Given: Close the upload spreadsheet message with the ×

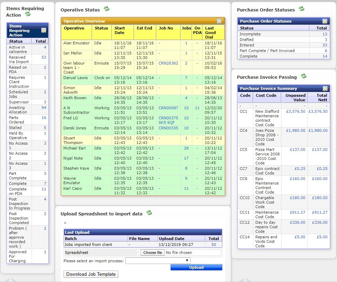Looking at the screenshot, I should point(65,223).
